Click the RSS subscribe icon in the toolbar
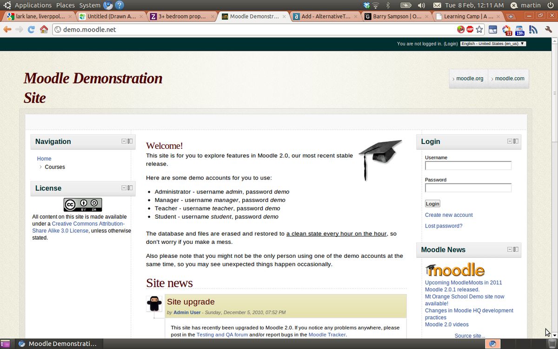Image resolution: width=558 pixels, height=349 pixels. coord(533,29)
